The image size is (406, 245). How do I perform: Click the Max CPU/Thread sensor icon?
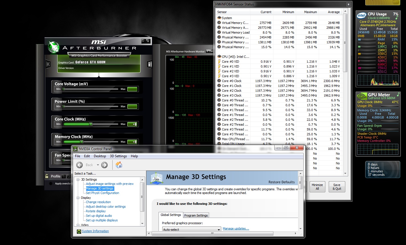point(219,139)
